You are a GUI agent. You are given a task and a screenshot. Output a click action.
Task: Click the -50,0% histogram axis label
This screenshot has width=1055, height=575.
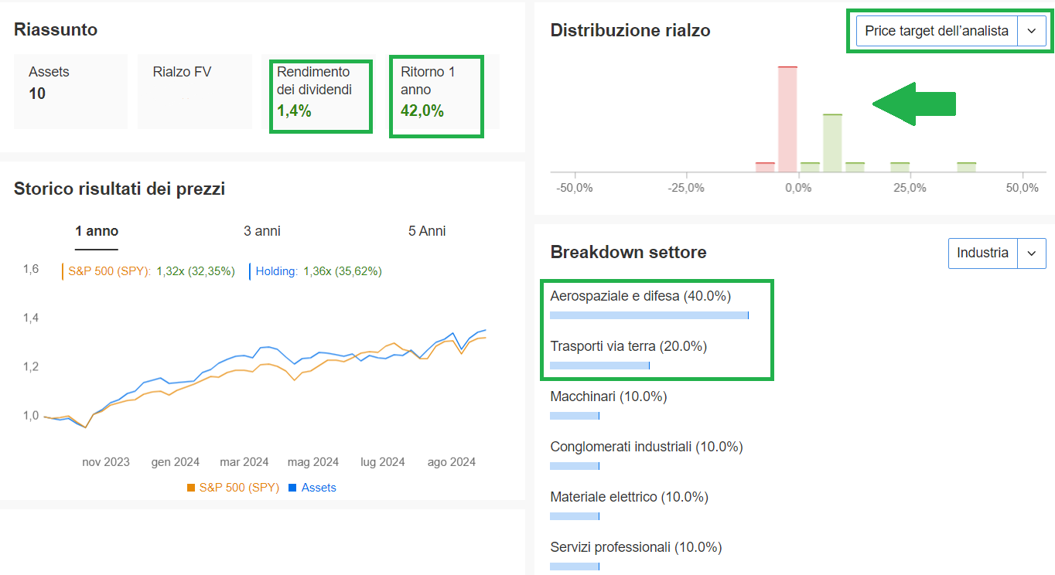click(575, 188)
